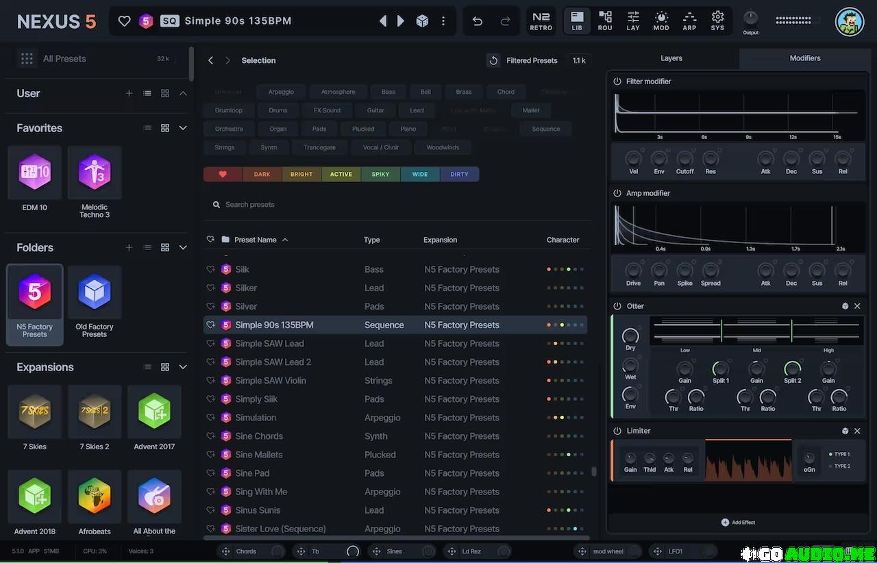Adjust the Output volume knob
Image resolution: width=877 pixels, height=563 pixels.
tap(751, 18)
